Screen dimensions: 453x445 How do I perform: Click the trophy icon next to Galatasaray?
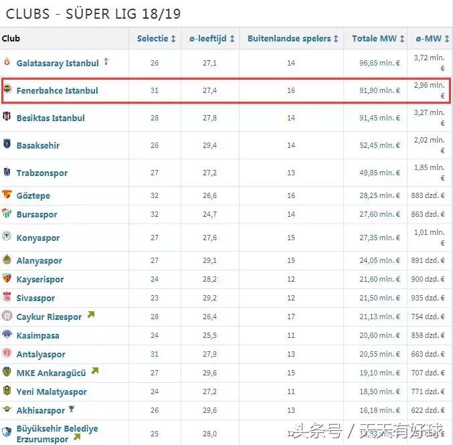(x=106, y=62)
